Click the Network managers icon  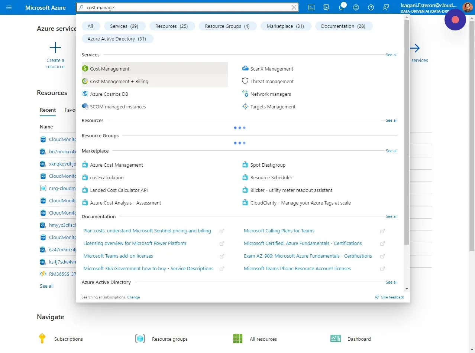point(245,94)
